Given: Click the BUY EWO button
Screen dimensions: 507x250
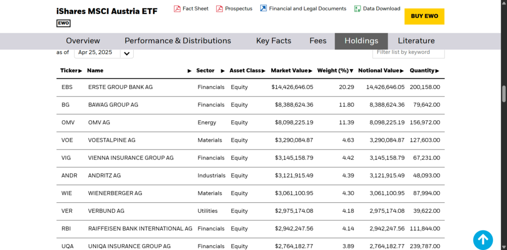Looking at the screenshot, I should pos(424,16).
